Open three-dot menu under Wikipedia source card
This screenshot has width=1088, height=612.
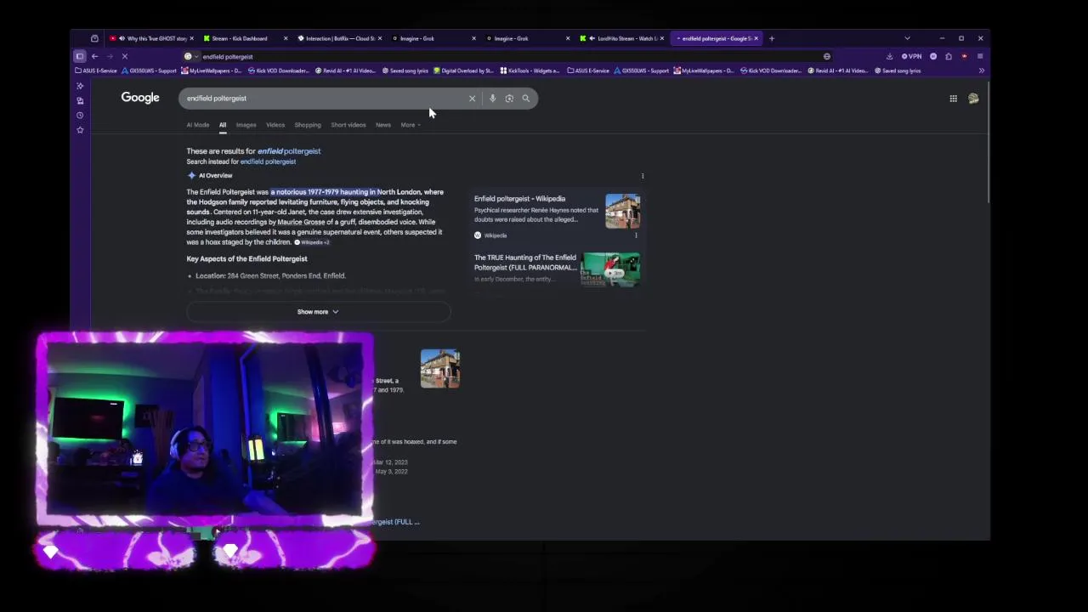(x=637, y=235)
